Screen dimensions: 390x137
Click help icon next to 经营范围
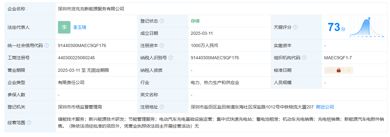[29, 122]
